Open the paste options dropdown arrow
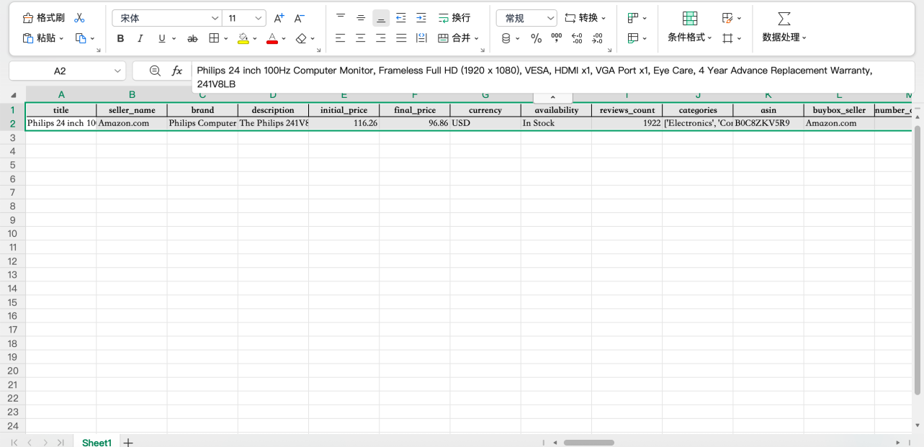The height and width of the screenshot is (447, 924). 61,39
